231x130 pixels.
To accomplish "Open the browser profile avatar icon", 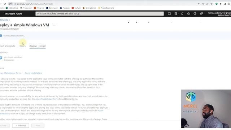I will [x=229, y=4].
